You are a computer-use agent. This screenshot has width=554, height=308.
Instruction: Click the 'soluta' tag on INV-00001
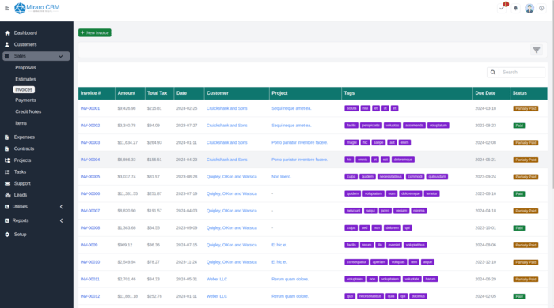pyautogui.click(x=351, y=108)
